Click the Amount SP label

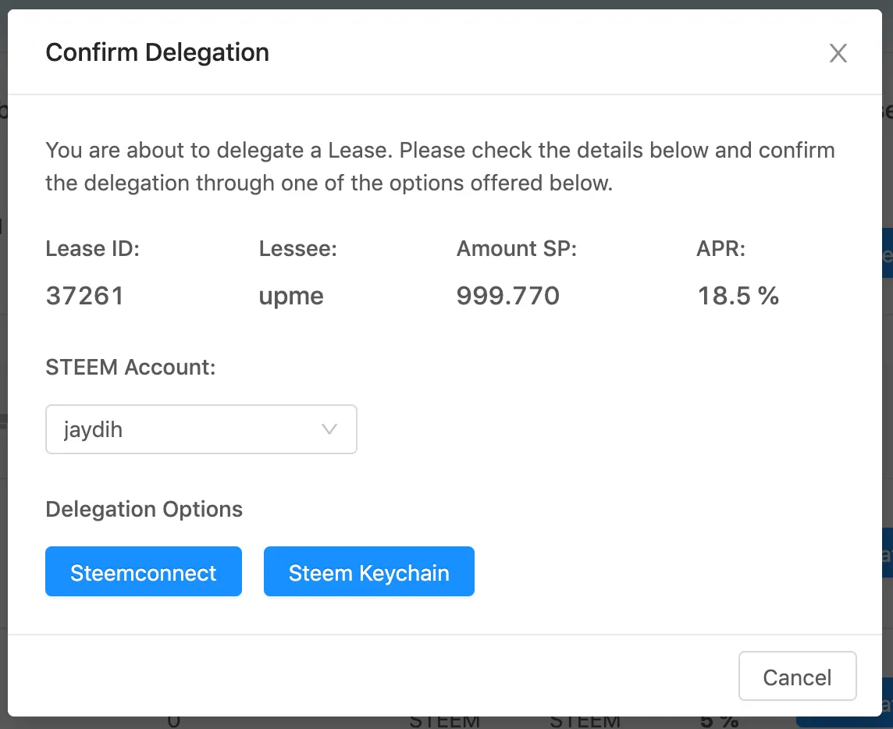tap(517, 249)
